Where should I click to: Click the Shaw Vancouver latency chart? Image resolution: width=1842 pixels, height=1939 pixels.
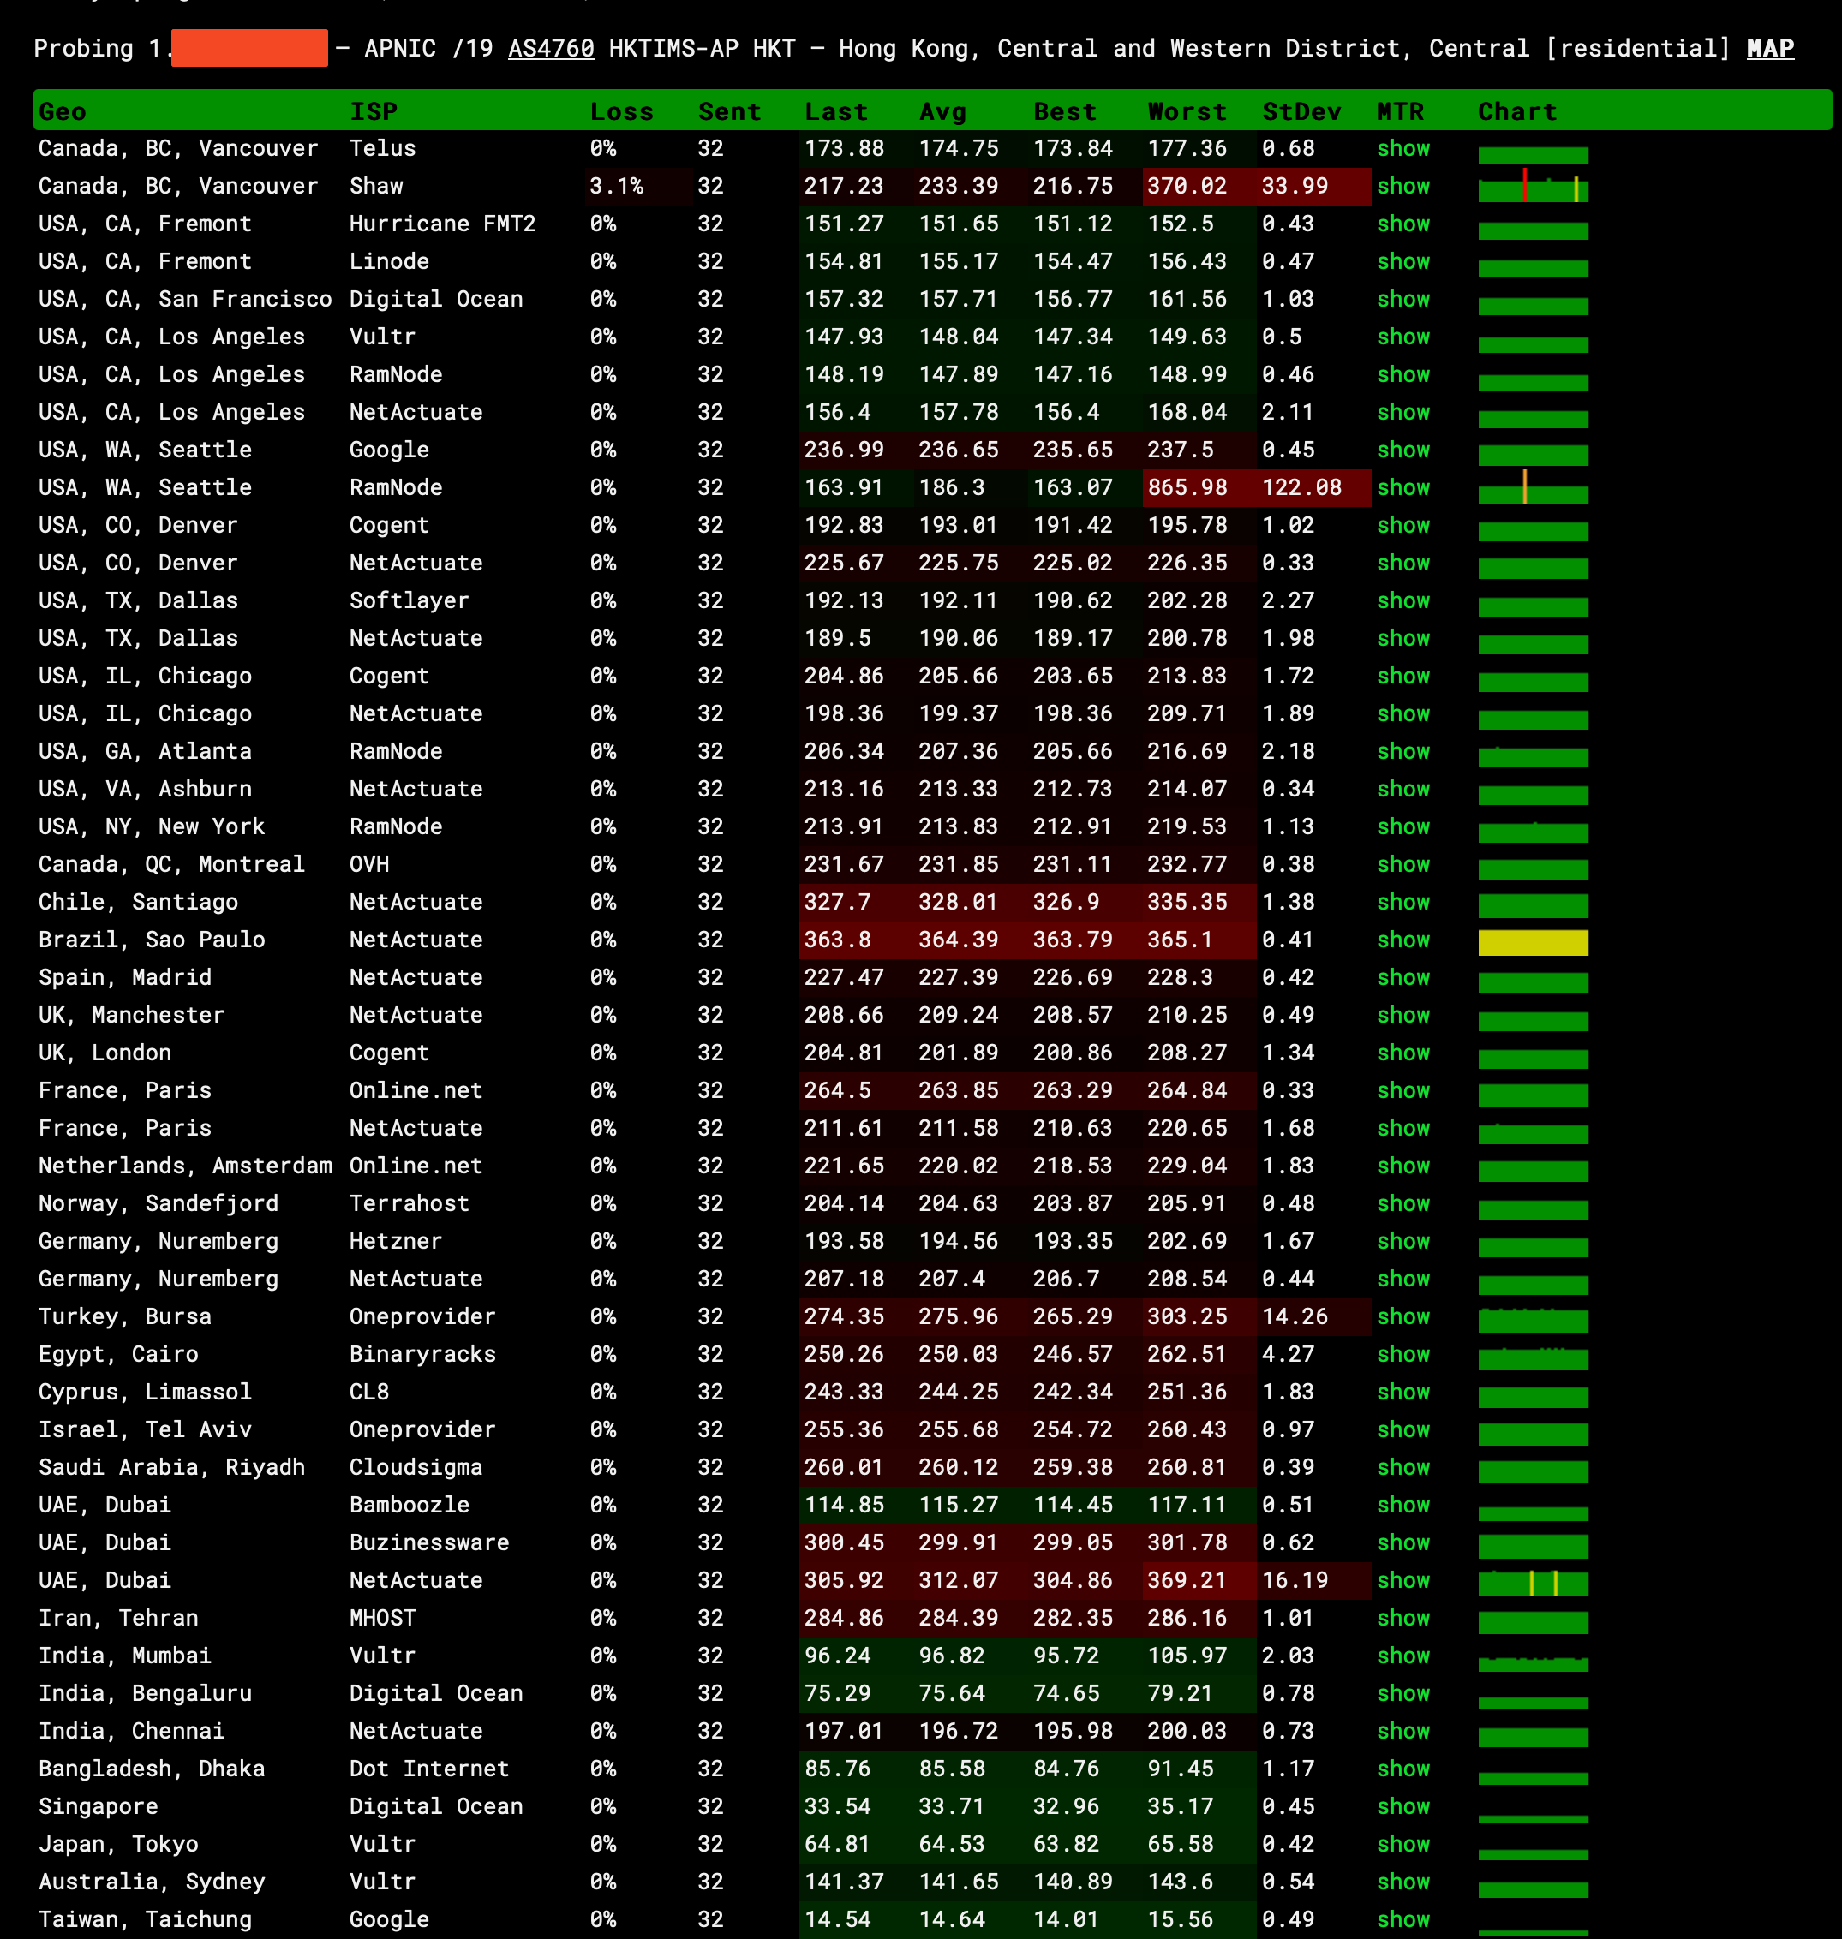(1533, 186)
